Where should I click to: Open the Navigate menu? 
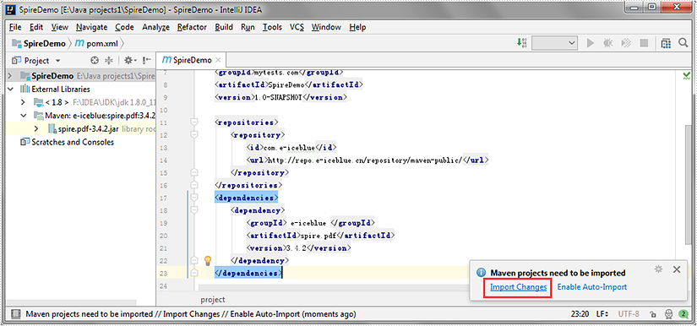pyautogui.click(x=91, y=27)
